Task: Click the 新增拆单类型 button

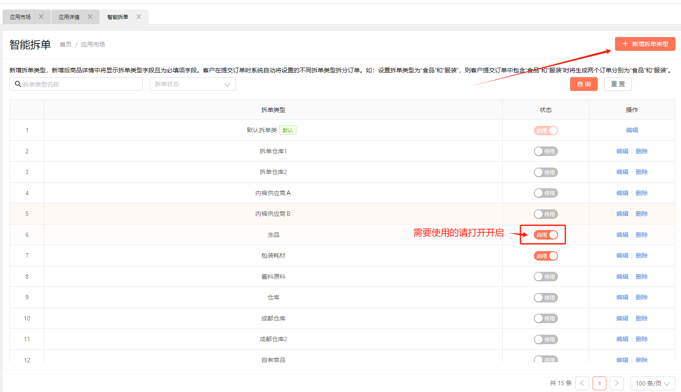Action: pos(645,44)
